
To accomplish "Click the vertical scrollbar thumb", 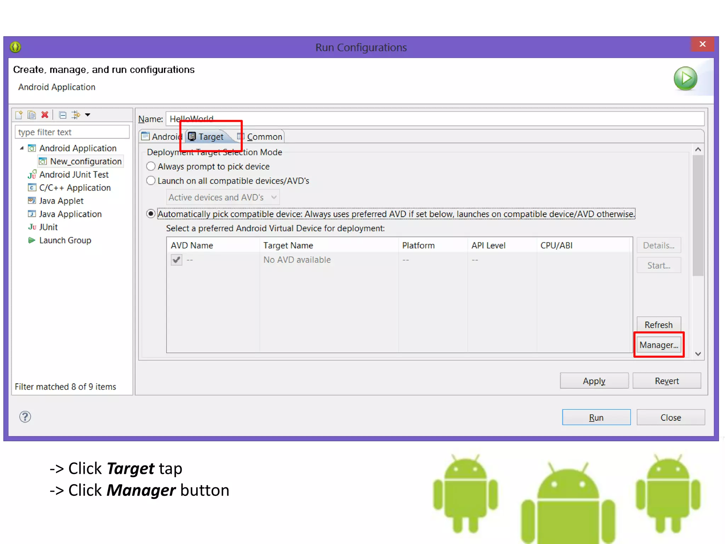I will pyautogui.click(x=698, y=215).
